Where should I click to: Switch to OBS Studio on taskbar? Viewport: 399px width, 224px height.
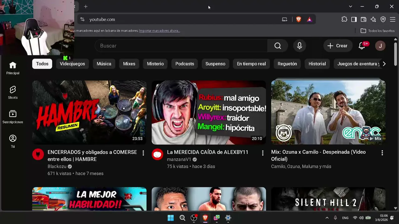(194, 218)
